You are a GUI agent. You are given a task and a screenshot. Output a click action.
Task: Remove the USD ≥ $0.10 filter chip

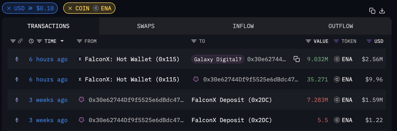pos(9,8)
